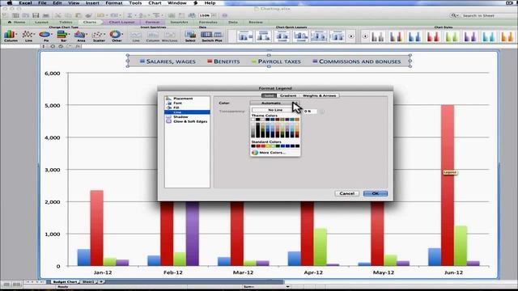Select the Line chart type icon

pyautogui.click(x=28, y=34)
